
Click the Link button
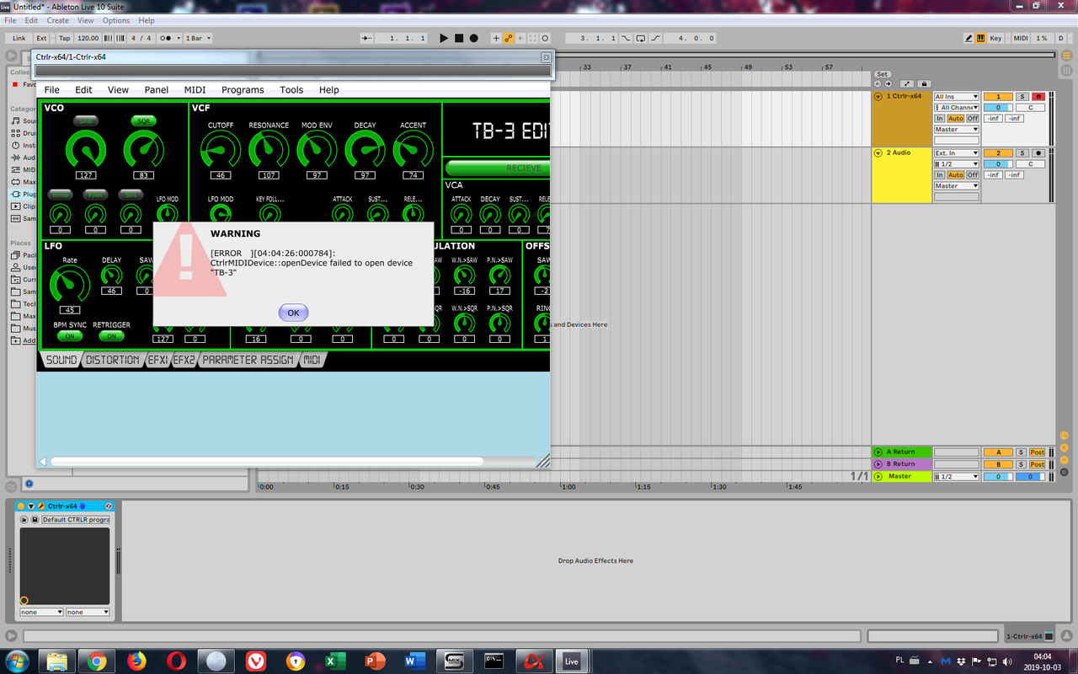coord(19,38)
